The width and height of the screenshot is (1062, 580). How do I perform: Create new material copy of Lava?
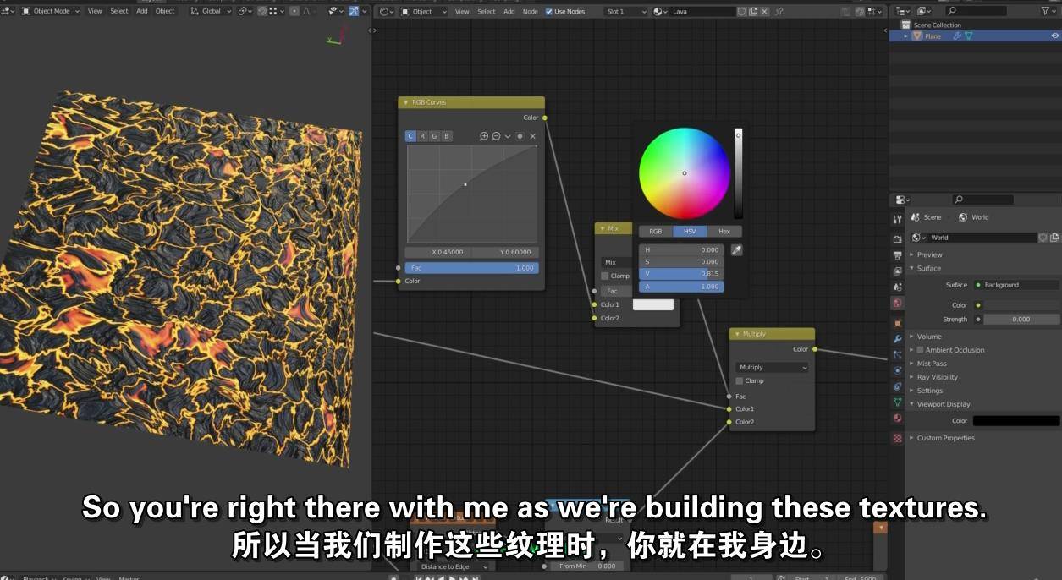[753, 12]
